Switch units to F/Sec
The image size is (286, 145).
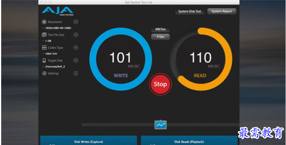point(161,37)
